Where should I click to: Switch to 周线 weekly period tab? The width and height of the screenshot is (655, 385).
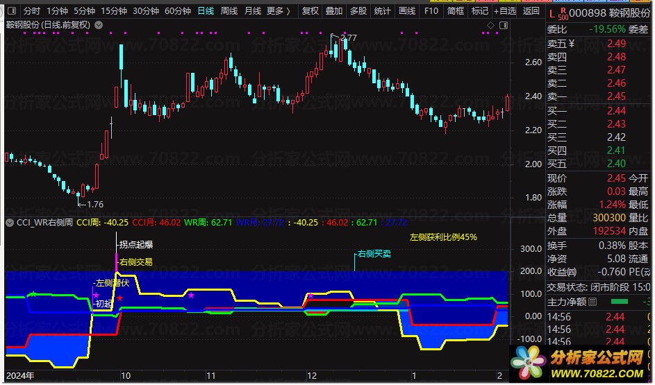[x=229, y=11]
